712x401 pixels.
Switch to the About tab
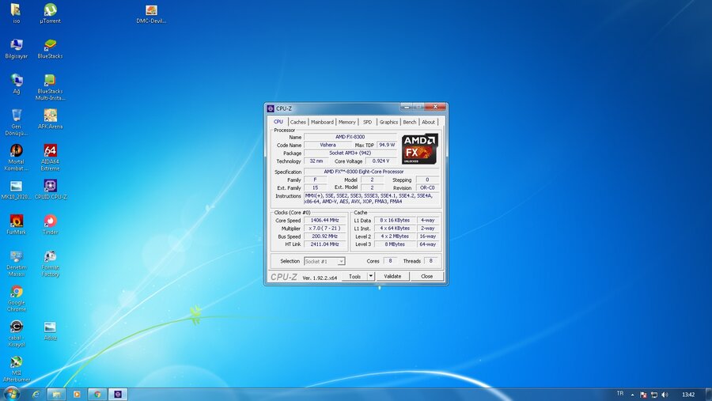pos(428,122)
